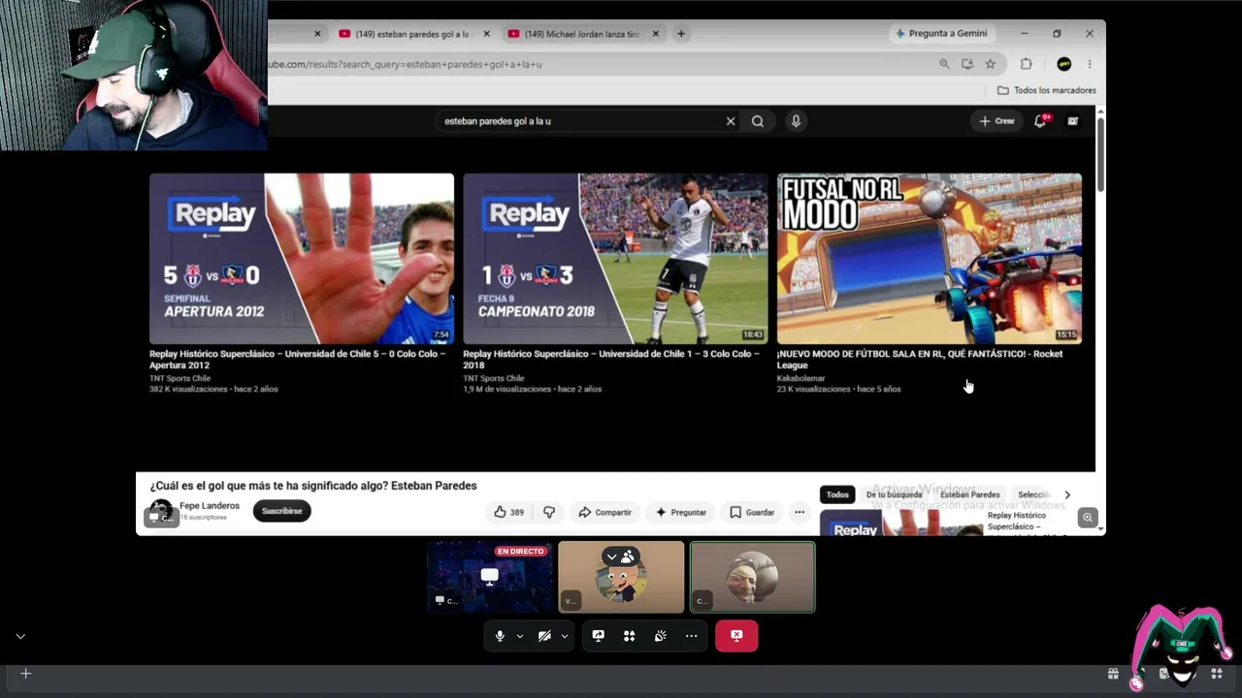Select the Esteban Paredes filter chip
This screenshot has height=698, width=1242.
pos(969,494)
